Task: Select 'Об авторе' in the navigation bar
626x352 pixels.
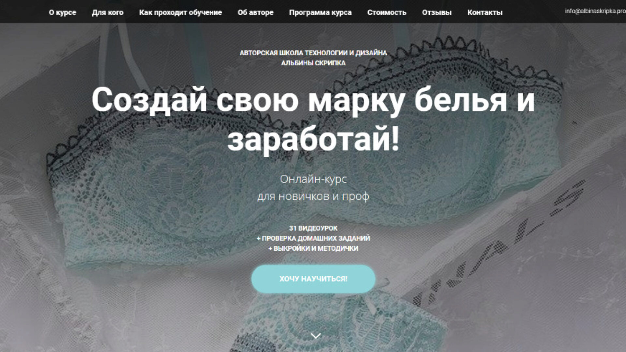Action: (x=255, y=12)
